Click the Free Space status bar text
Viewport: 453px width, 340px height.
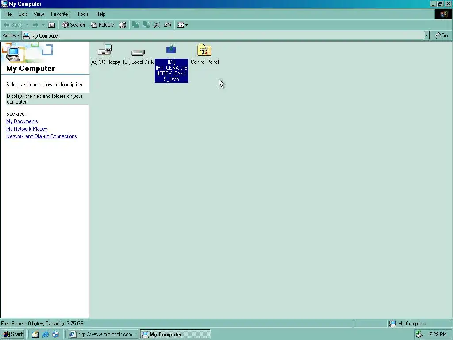point(42,323)
